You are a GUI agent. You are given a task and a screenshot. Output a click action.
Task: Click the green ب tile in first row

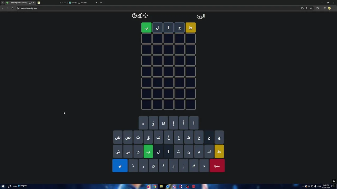coord(146,28)
